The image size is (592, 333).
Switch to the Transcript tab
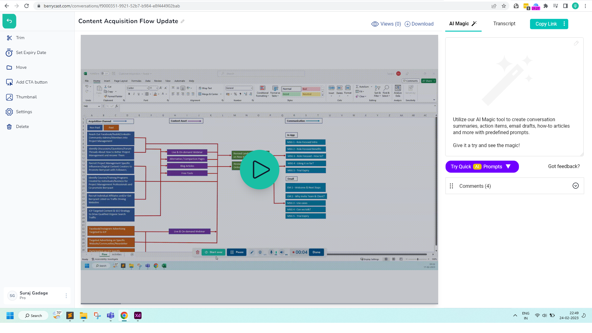point(504,24)
